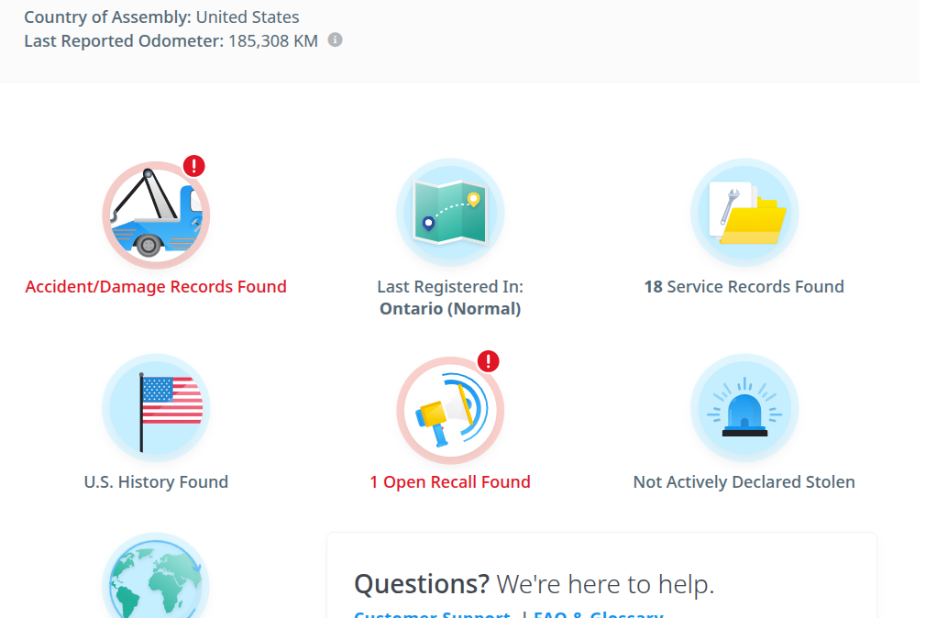Image resolution: width=937 pixels, height=618 pixels.
Task: Open the FAQ & Glossary link
Action: (x=598, y=613)
